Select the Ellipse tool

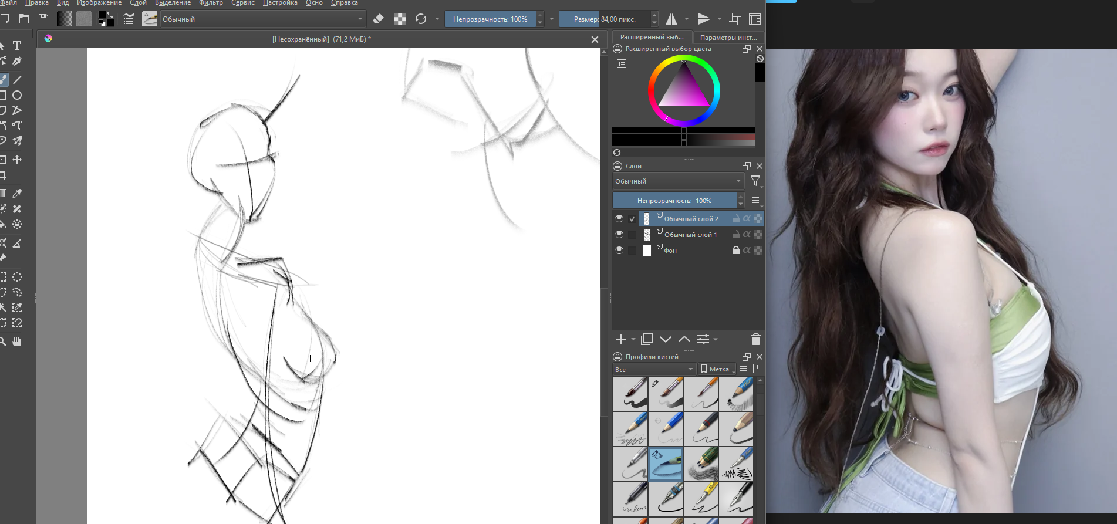tap(17, 95)
